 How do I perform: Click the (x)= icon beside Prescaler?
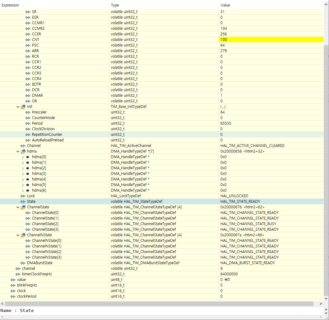[29, 112]
